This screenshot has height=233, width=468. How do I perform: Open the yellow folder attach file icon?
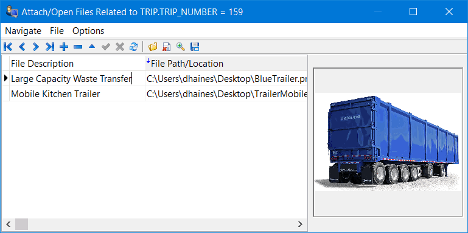[153, 47]
